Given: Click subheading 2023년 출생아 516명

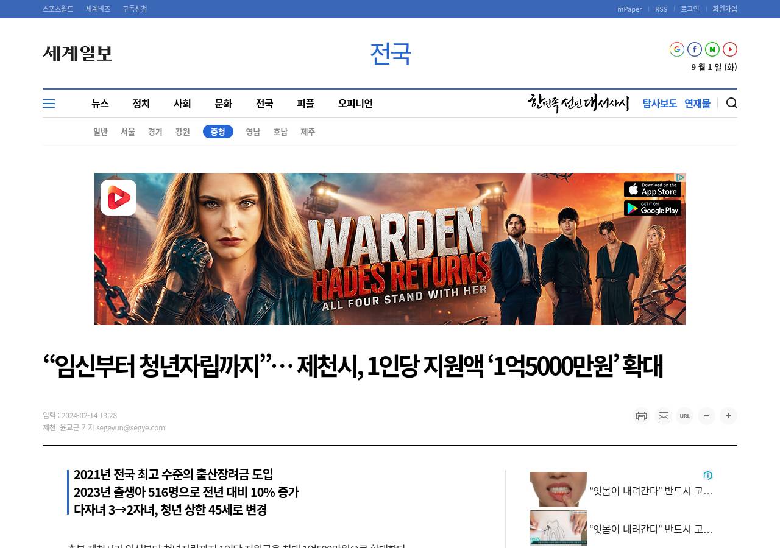Looking at the screenshot, I should tap(186, 492).
